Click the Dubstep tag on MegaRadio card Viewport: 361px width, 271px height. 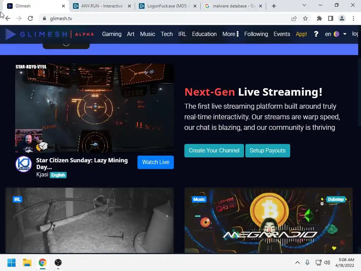click(336, 199)
